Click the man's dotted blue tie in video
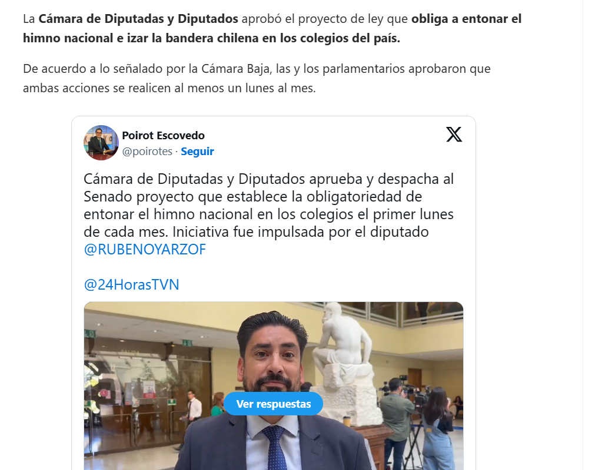The height and width of the screenshot is (470, 595). pos(275,448)
